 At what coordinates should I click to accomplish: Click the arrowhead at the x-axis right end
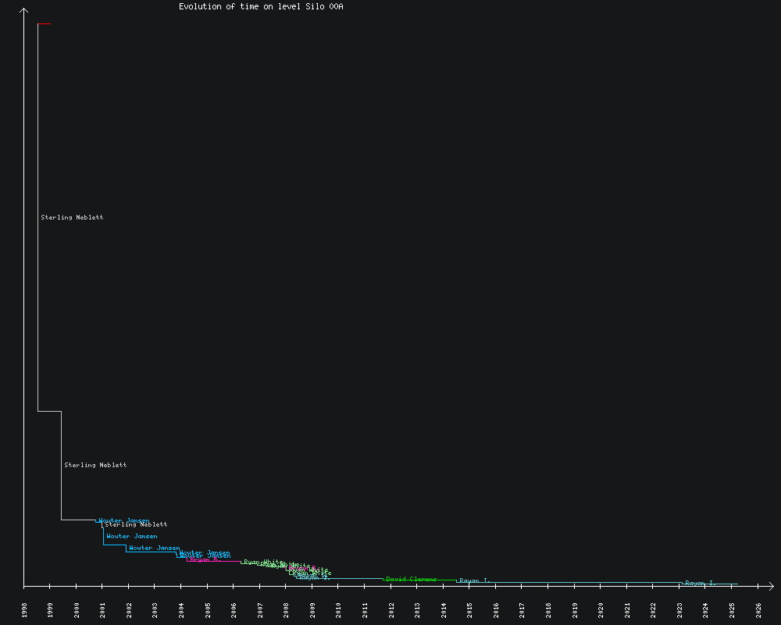coord(770,585)
